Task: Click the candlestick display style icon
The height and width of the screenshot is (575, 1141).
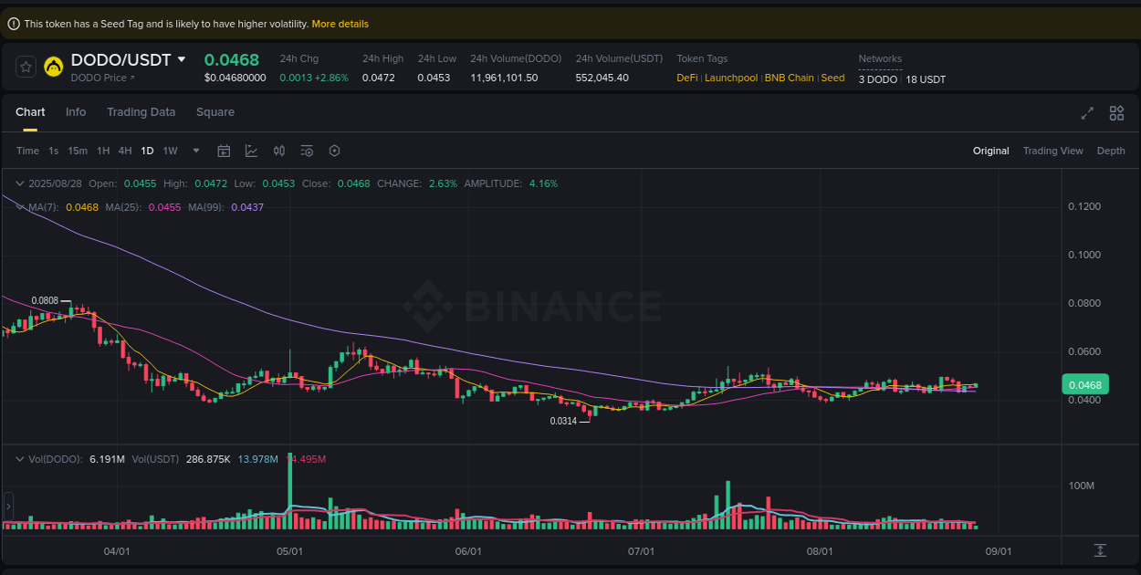Action: 278,151
